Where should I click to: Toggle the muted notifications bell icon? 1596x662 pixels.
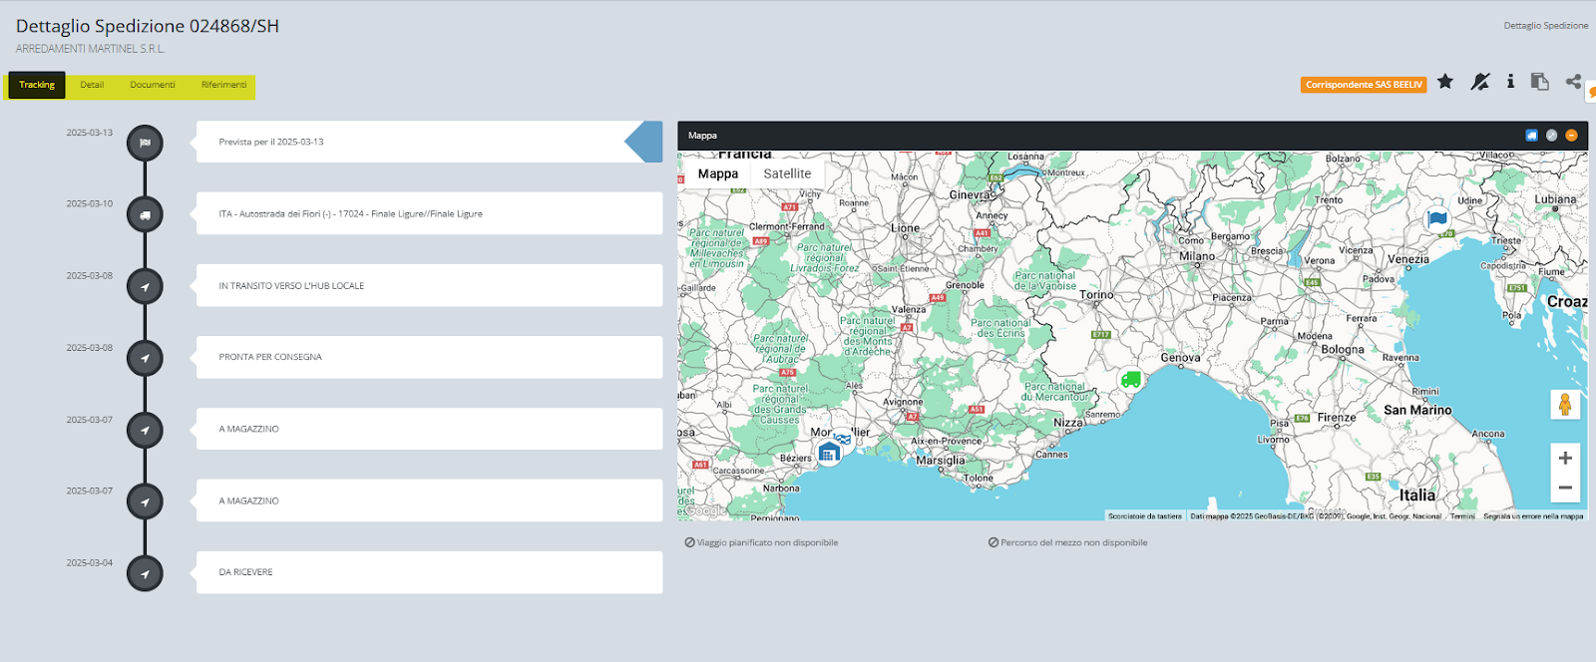point(1479,82)
